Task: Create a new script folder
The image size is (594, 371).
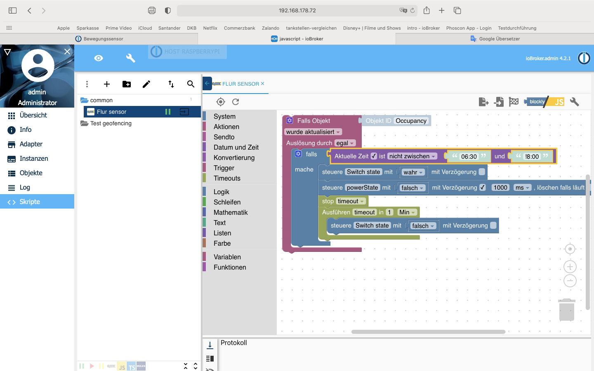Action: (x=127, y=84)
